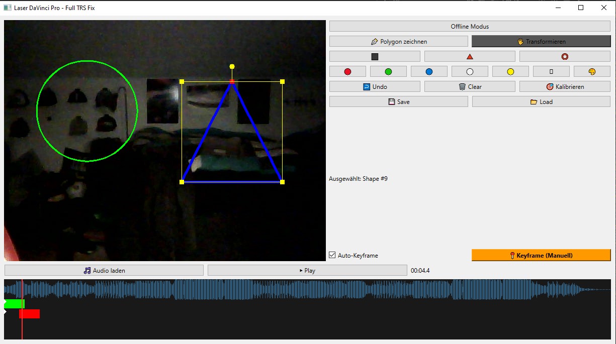Screen dimensions: 616x344
Task: Click the top-left yellow corner handle
Action: (182, 81)
